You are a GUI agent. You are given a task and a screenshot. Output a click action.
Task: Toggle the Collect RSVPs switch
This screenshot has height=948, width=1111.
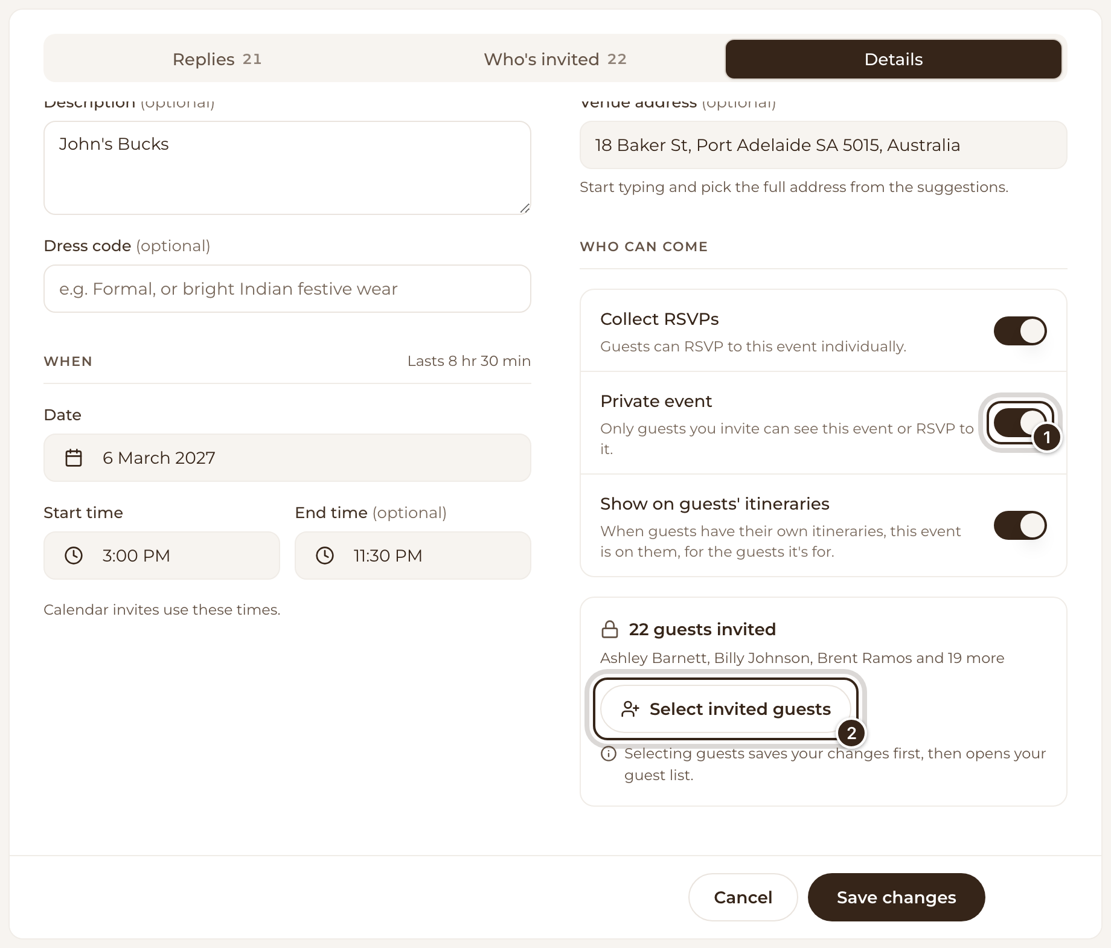click(1020, 331)
